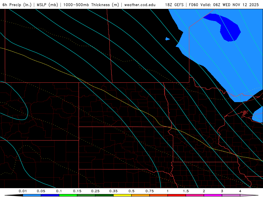263x197 pixels.
Task: Click the yellow 0.35 legend swatch
Action: (x=122, y=195)
